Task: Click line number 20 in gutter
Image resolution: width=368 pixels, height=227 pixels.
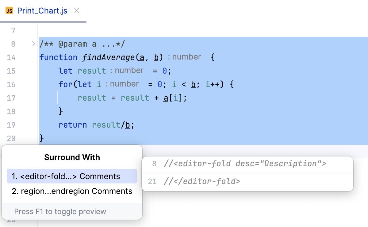Action: coord(11,138)
